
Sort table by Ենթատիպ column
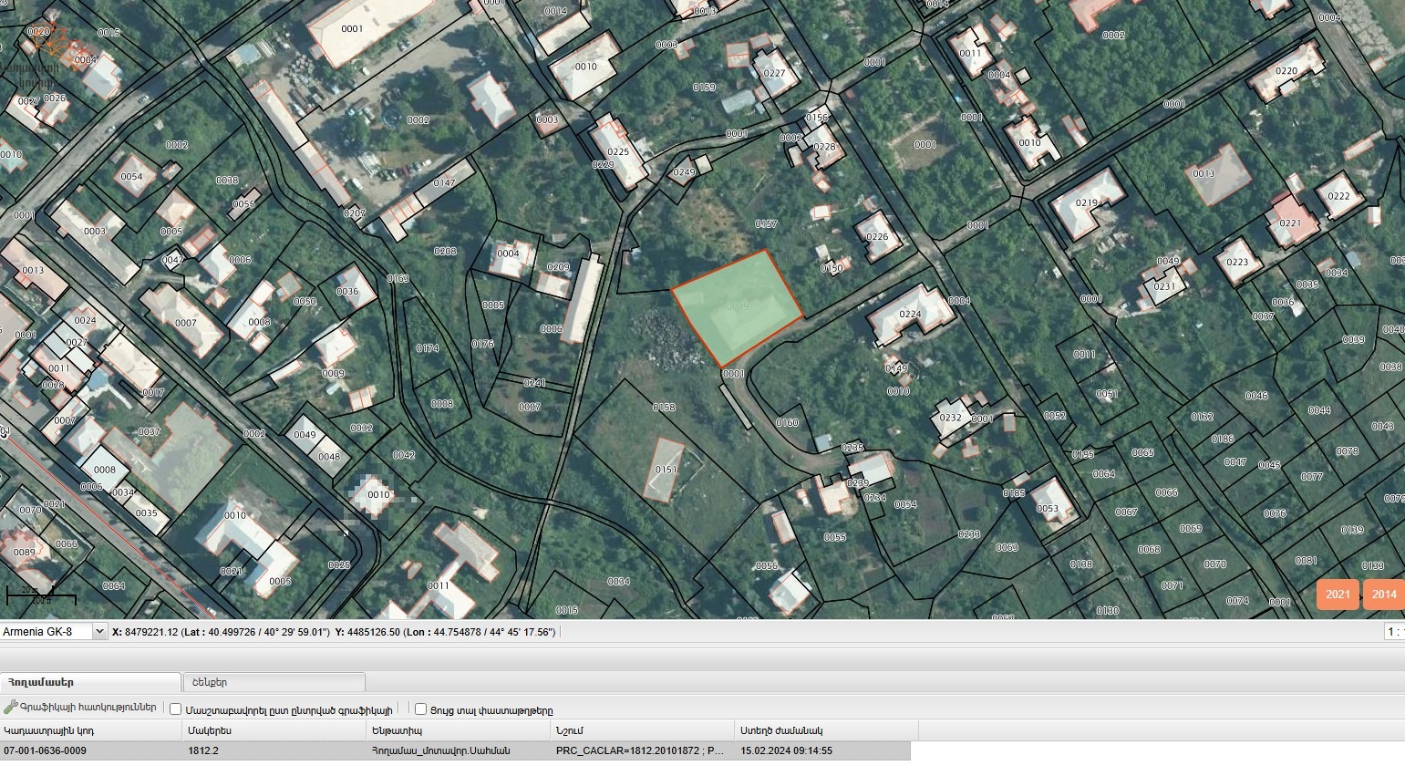point(458,730)
